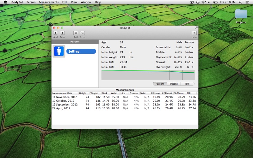The height and width of the screenshot is (158, 253).
Task: Click the fullscreen arrows icon in window corner
Action: coord(196,28)
